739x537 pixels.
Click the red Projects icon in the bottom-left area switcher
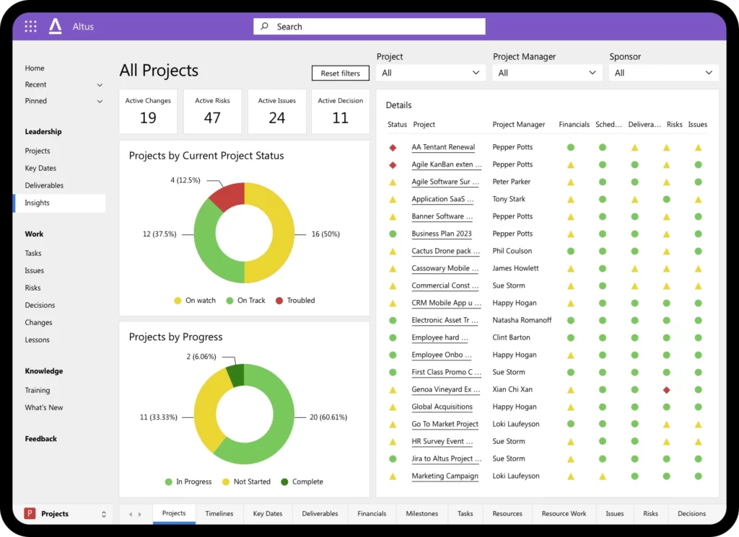pos(30,514)
